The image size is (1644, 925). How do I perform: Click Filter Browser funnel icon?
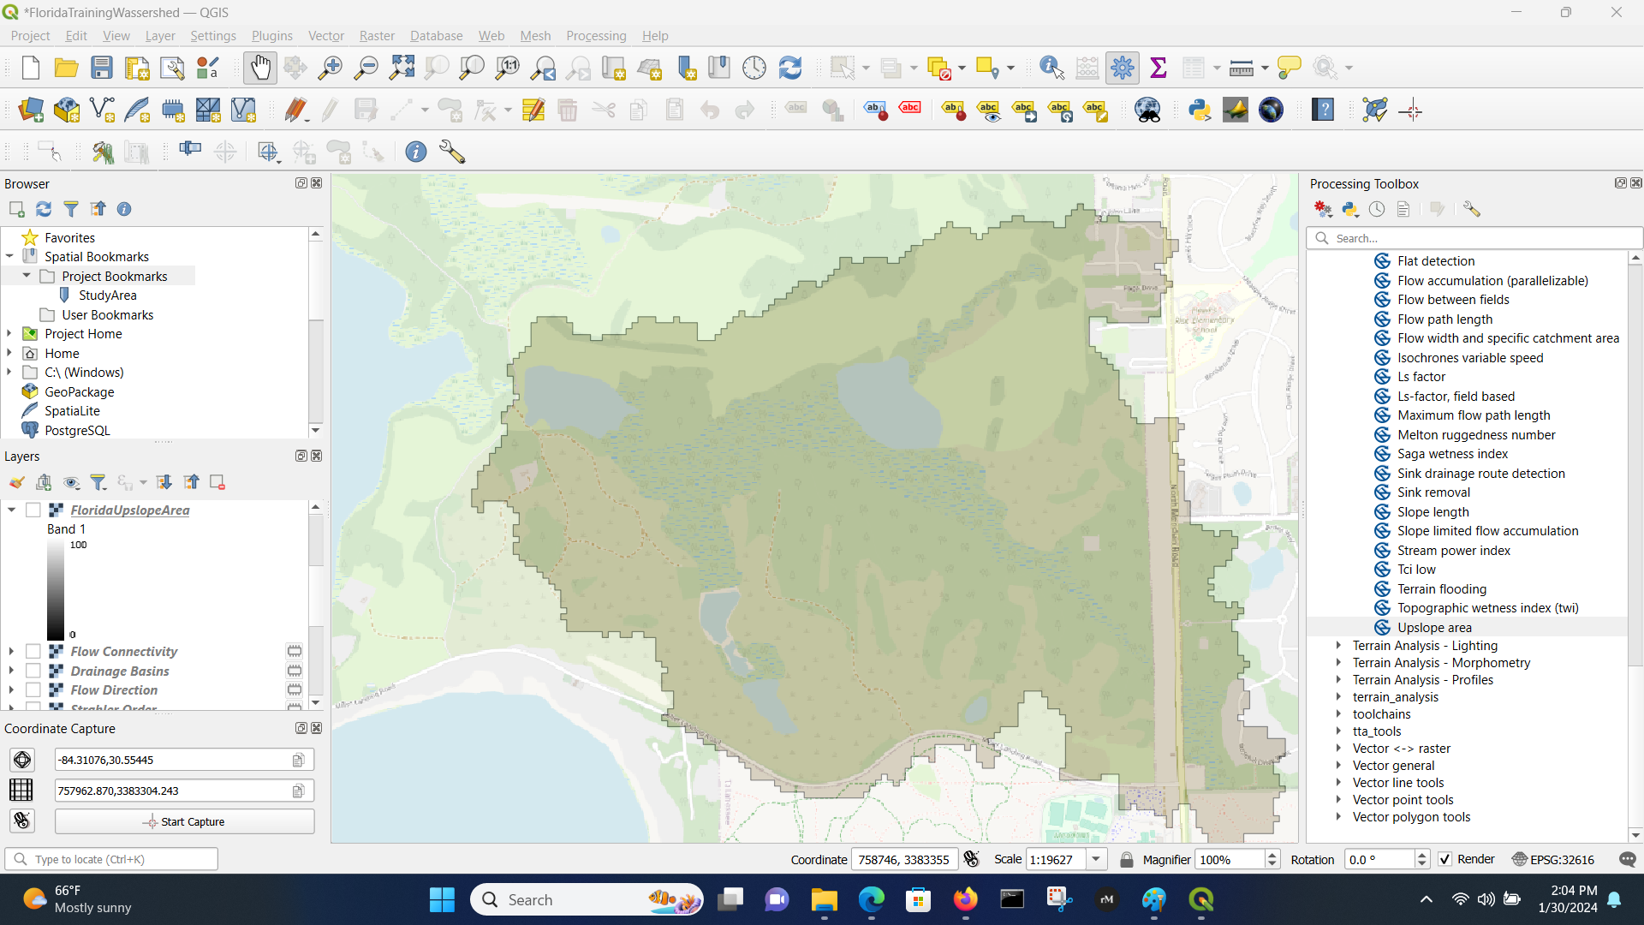[71, 209]
